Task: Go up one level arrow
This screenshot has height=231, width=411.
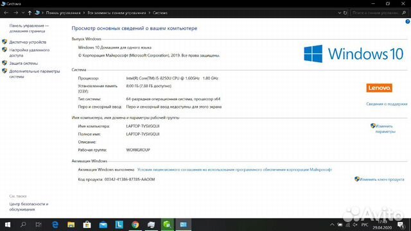Action: click(30, 13)
